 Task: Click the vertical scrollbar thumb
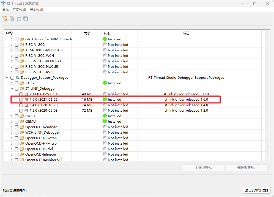[267, 150]
